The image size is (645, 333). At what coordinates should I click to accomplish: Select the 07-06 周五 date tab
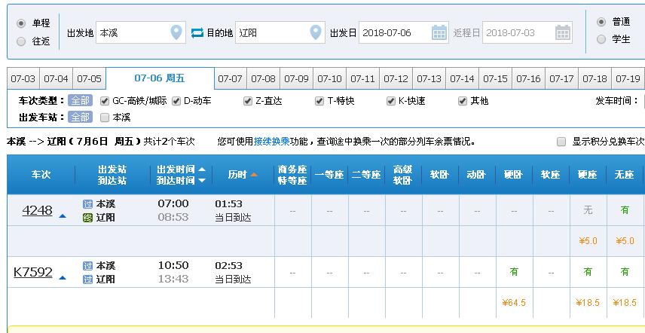[x=160, y=78]
